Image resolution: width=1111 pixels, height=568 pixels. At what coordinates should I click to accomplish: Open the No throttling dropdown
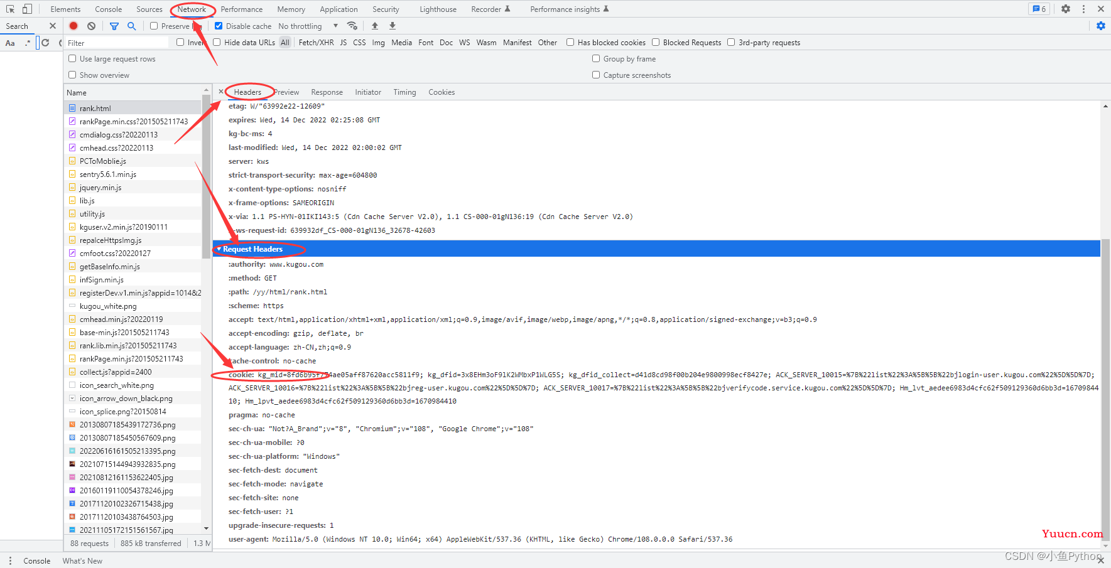click(308, 26)
